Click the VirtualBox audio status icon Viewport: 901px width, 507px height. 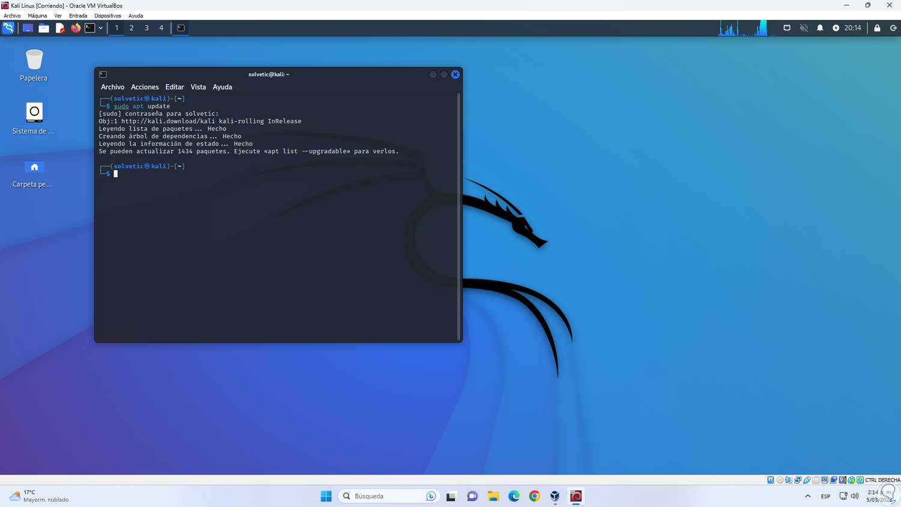(789, 480)
